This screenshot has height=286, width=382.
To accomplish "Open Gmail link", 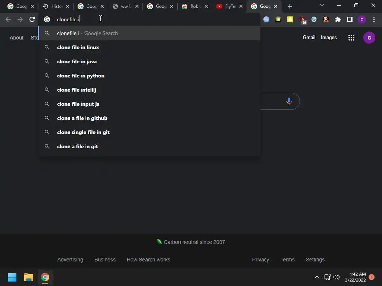I will coord(309,38).
